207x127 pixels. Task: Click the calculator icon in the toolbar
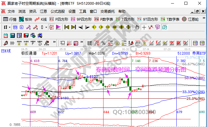[12, 35]
